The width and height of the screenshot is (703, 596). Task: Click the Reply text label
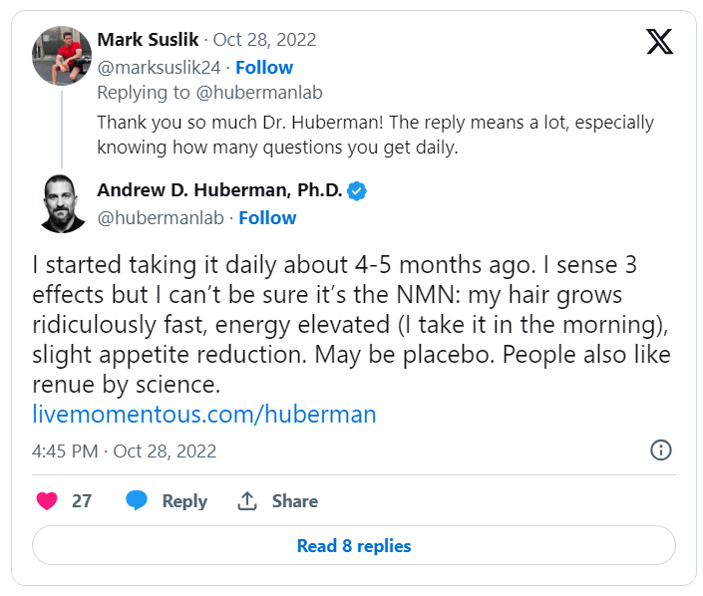click(x=184, y=501)
